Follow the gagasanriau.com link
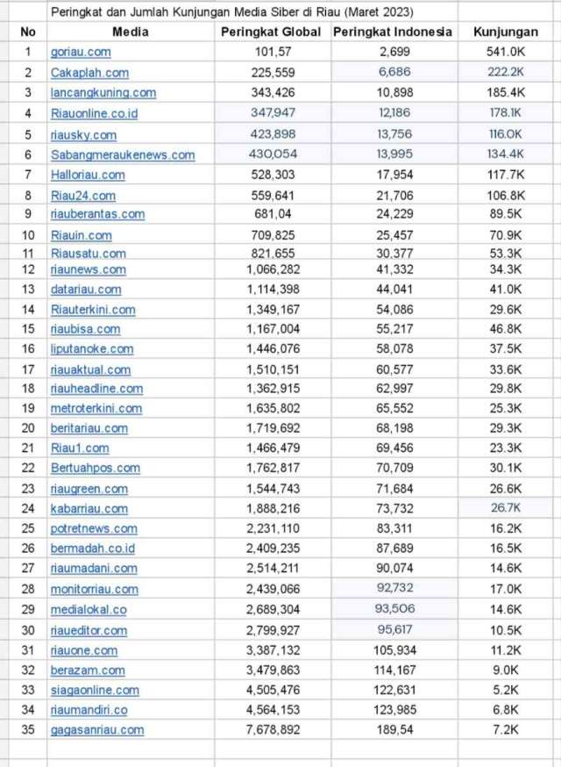561x767 pixels. (97, 730)
